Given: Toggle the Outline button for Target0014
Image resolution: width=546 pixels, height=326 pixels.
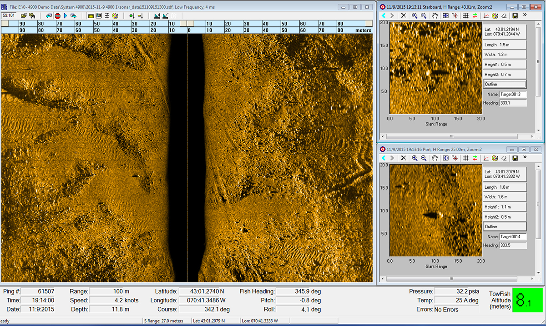Looking at the screenshot, I should pyautogui.click(x=505, y=226).
